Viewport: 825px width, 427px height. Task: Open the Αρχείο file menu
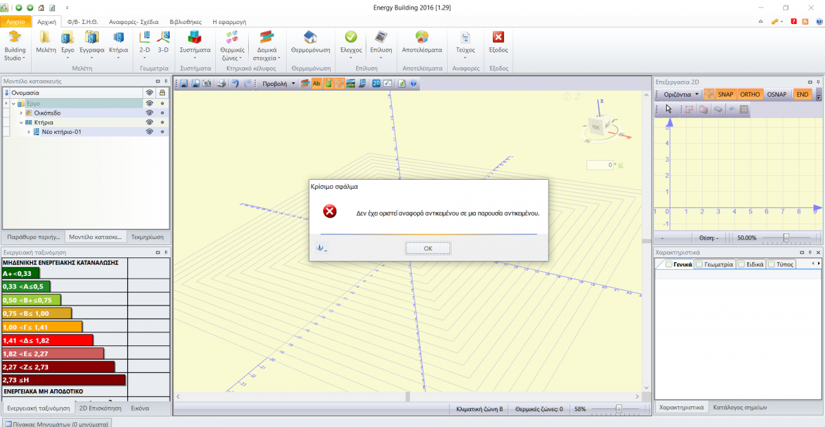tap(15, 21)
